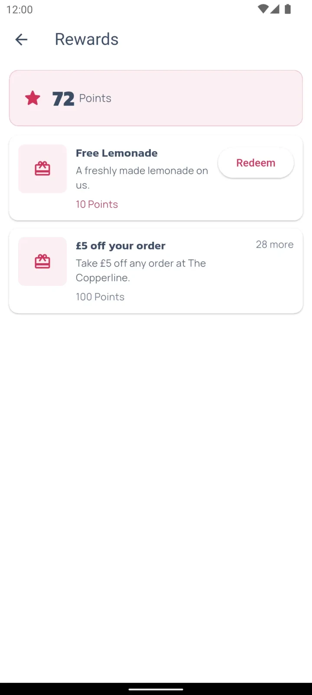This screenshot has height=695, width=312.
Task: Go back using the arrow icon
Action: click(21, 40)
